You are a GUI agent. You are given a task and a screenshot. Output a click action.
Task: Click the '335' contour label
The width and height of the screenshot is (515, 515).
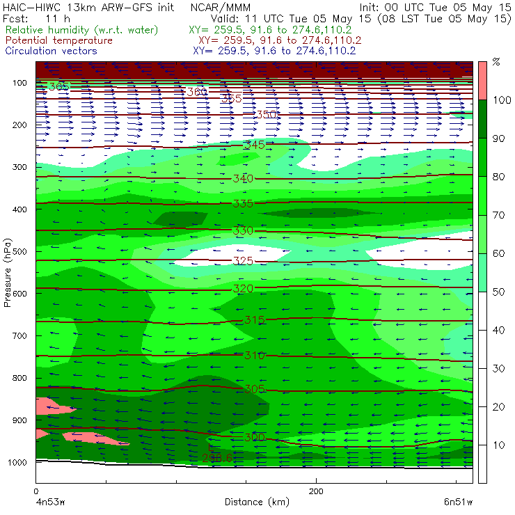(243, 204)
